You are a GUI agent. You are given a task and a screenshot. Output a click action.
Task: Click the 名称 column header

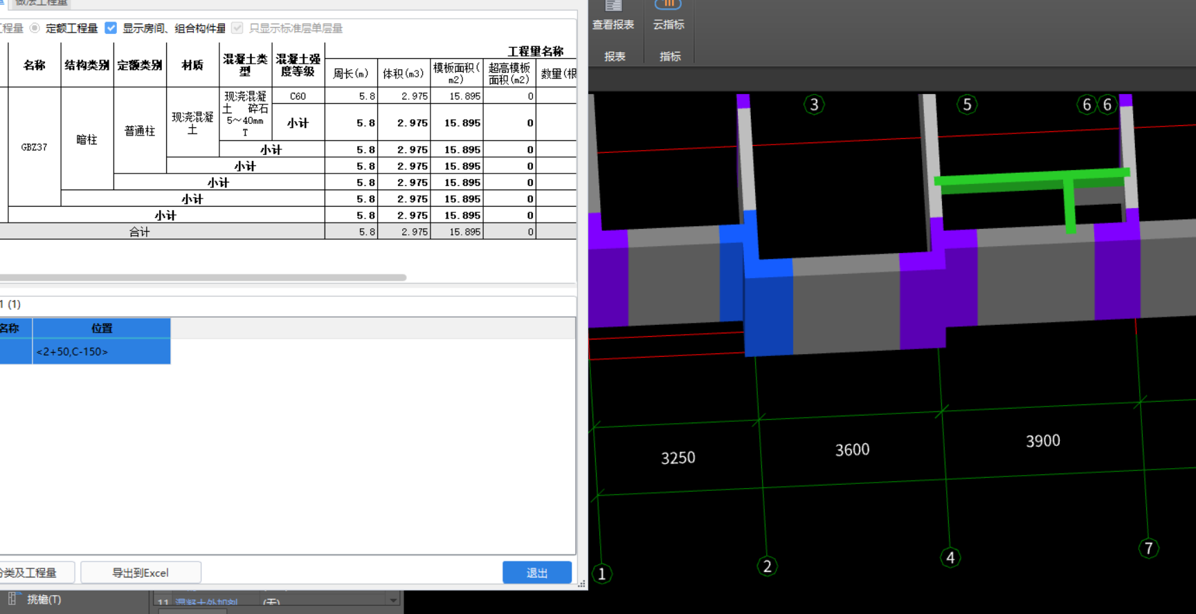click(x=35, y=65)
